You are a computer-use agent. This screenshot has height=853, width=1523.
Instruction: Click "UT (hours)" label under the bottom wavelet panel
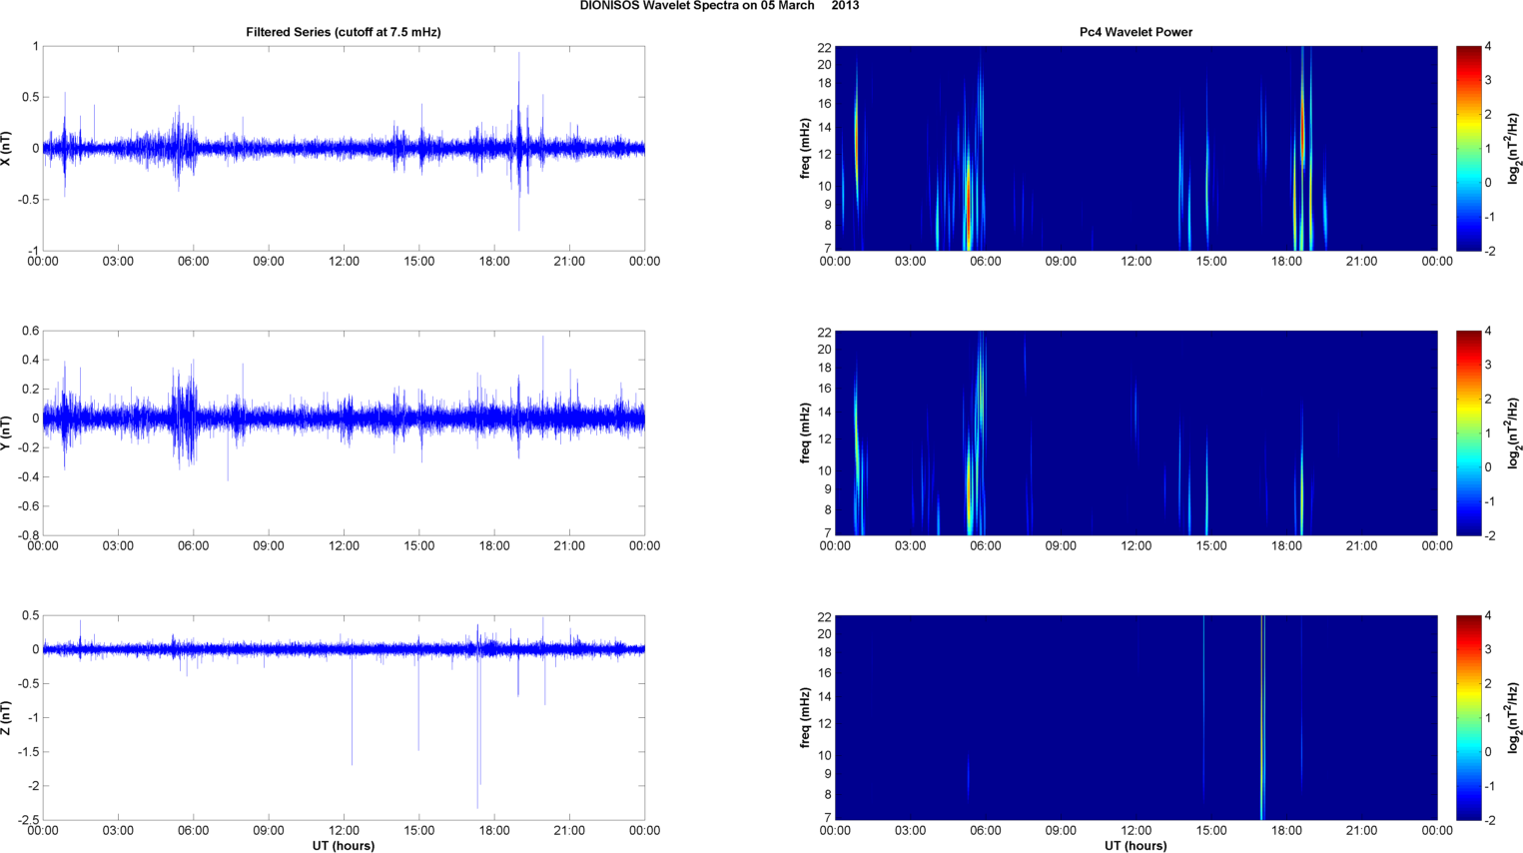1136,846
